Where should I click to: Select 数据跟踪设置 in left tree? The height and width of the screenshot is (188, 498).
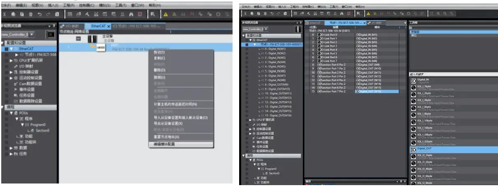coord(30,101)
